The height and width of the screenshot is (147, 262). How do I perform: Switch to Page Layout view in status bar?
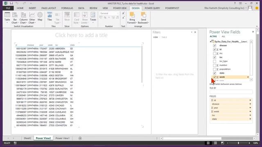(x=215, y=143)
